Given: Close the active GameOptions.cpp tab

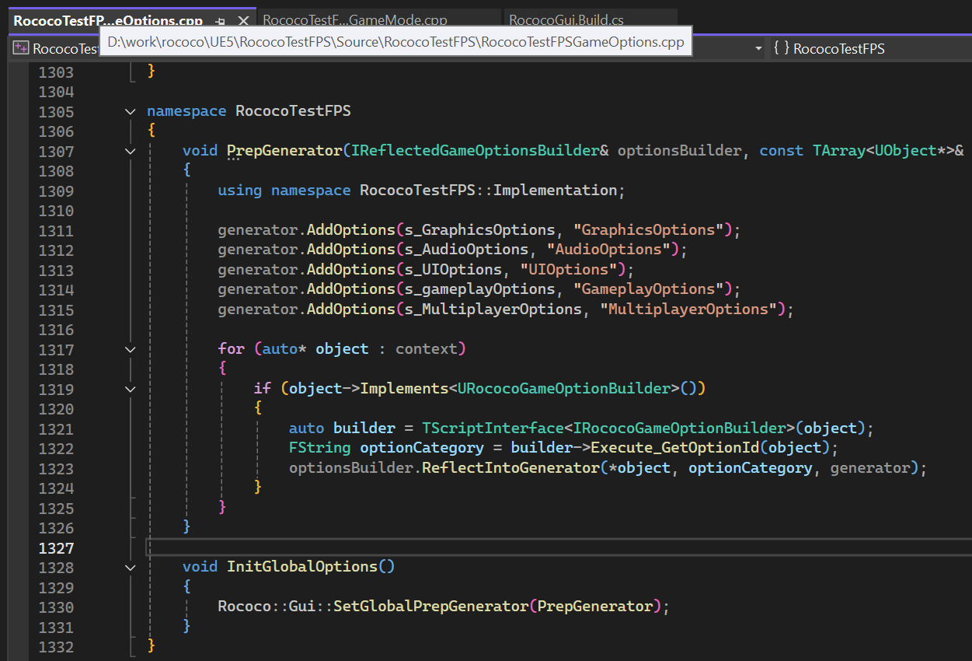Looking at the screenshot, I should click(242, 21).
